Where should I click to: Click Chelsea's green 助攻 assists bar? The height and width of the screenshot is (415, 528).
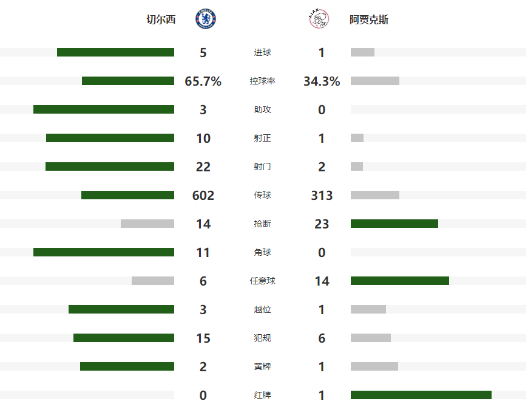pyautogui.click(x=104, y=109)
